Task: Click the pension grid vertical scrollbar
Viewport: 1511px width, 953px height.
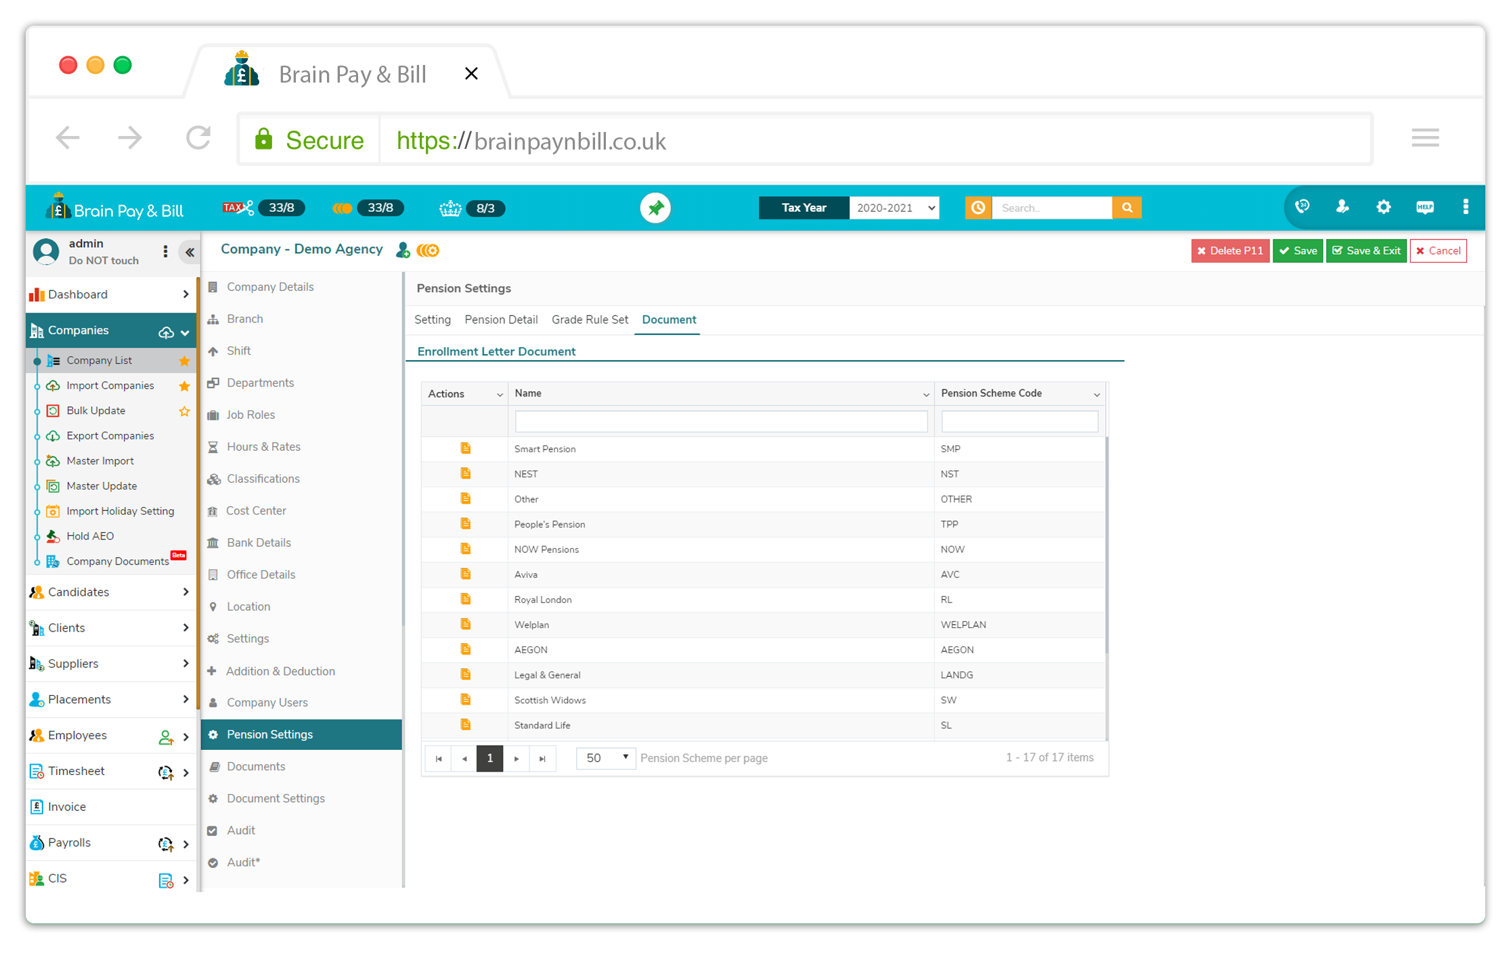Action: point(1107,545)
